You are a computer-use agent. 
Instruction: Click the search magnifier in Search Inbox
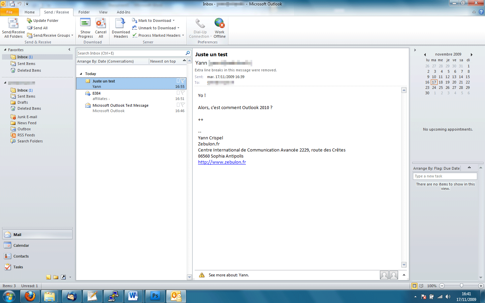188,53
